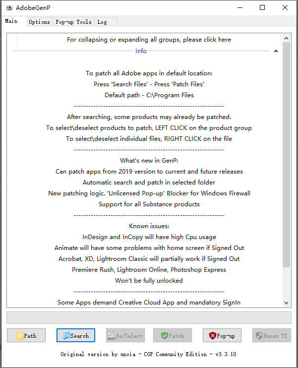Click the AdobeGenP app icon in title bar

pyautogui.click(x=9, y=8)
